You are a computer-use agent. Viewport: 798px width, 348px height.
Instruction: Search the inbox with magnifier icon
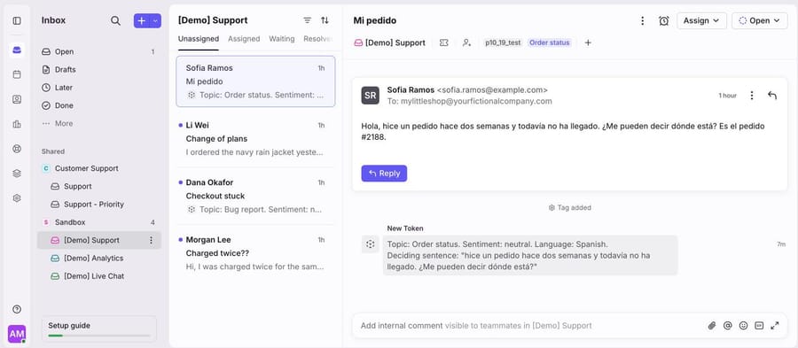[115, 21]
